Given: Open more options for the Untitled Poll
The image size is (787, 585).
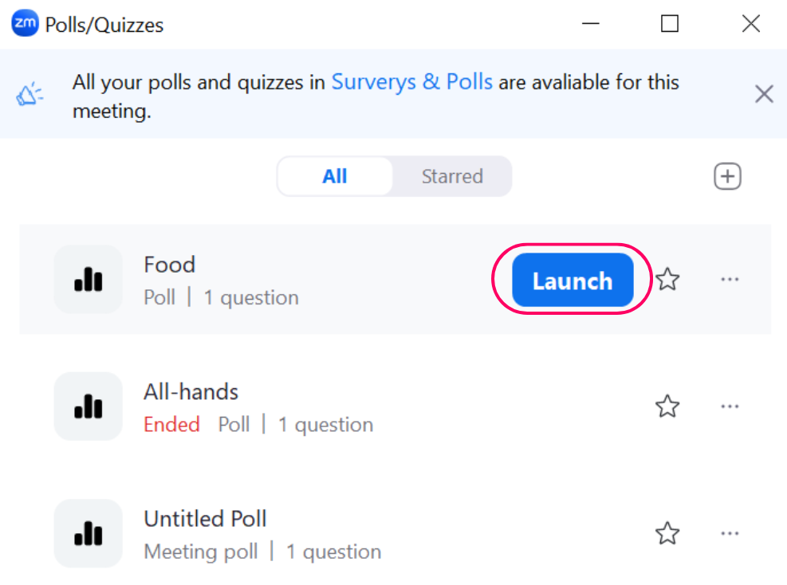Looking at the screenshot, I should (x=730, y=533).
